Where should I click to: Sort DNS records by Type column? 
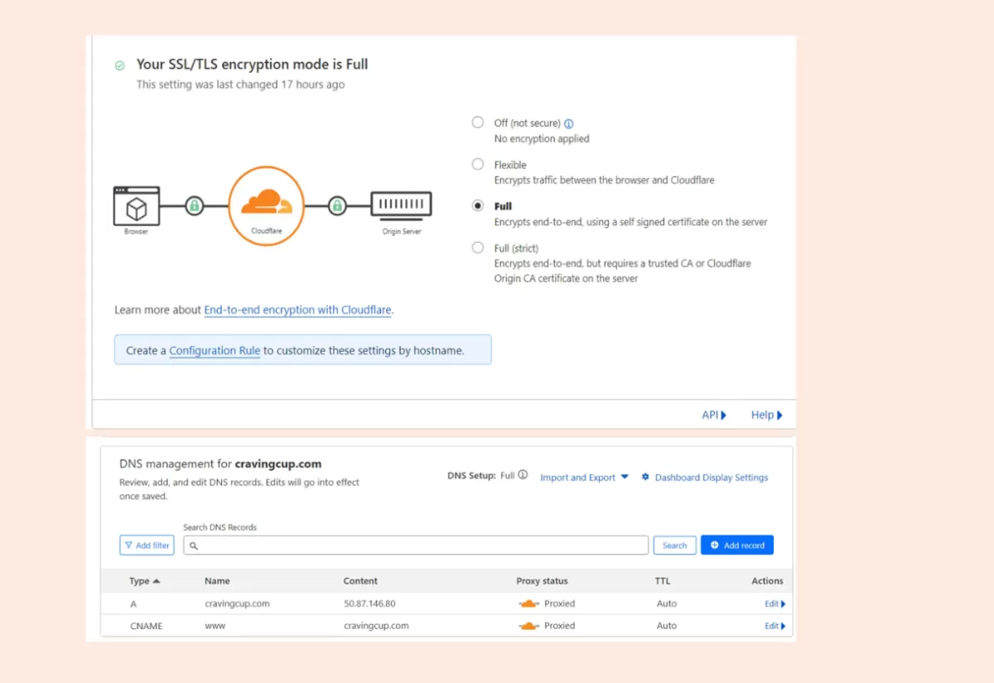point(144,581)
